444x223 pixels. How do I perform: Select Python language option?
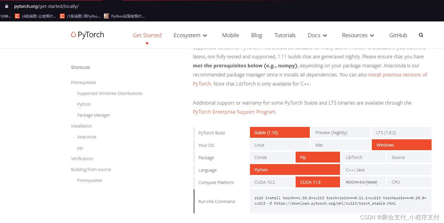coord(295,170)
